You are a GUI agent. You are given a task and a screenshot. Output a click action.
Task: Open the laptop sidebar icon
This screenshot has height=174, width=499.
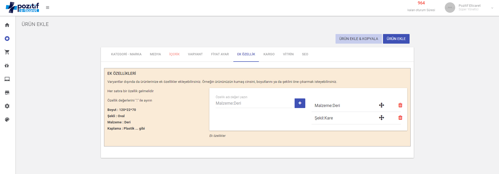(7, 79)
